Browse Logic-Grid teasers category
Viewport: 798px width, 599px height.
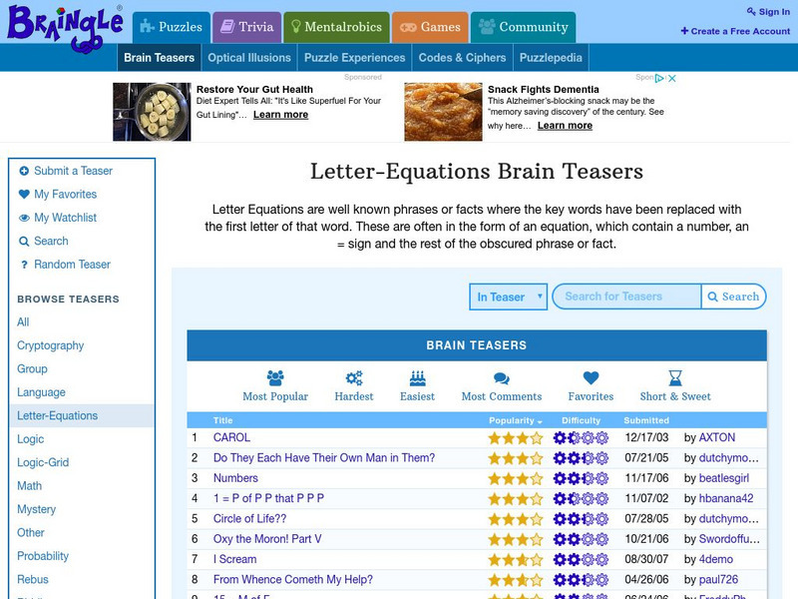tap(43, 462)
